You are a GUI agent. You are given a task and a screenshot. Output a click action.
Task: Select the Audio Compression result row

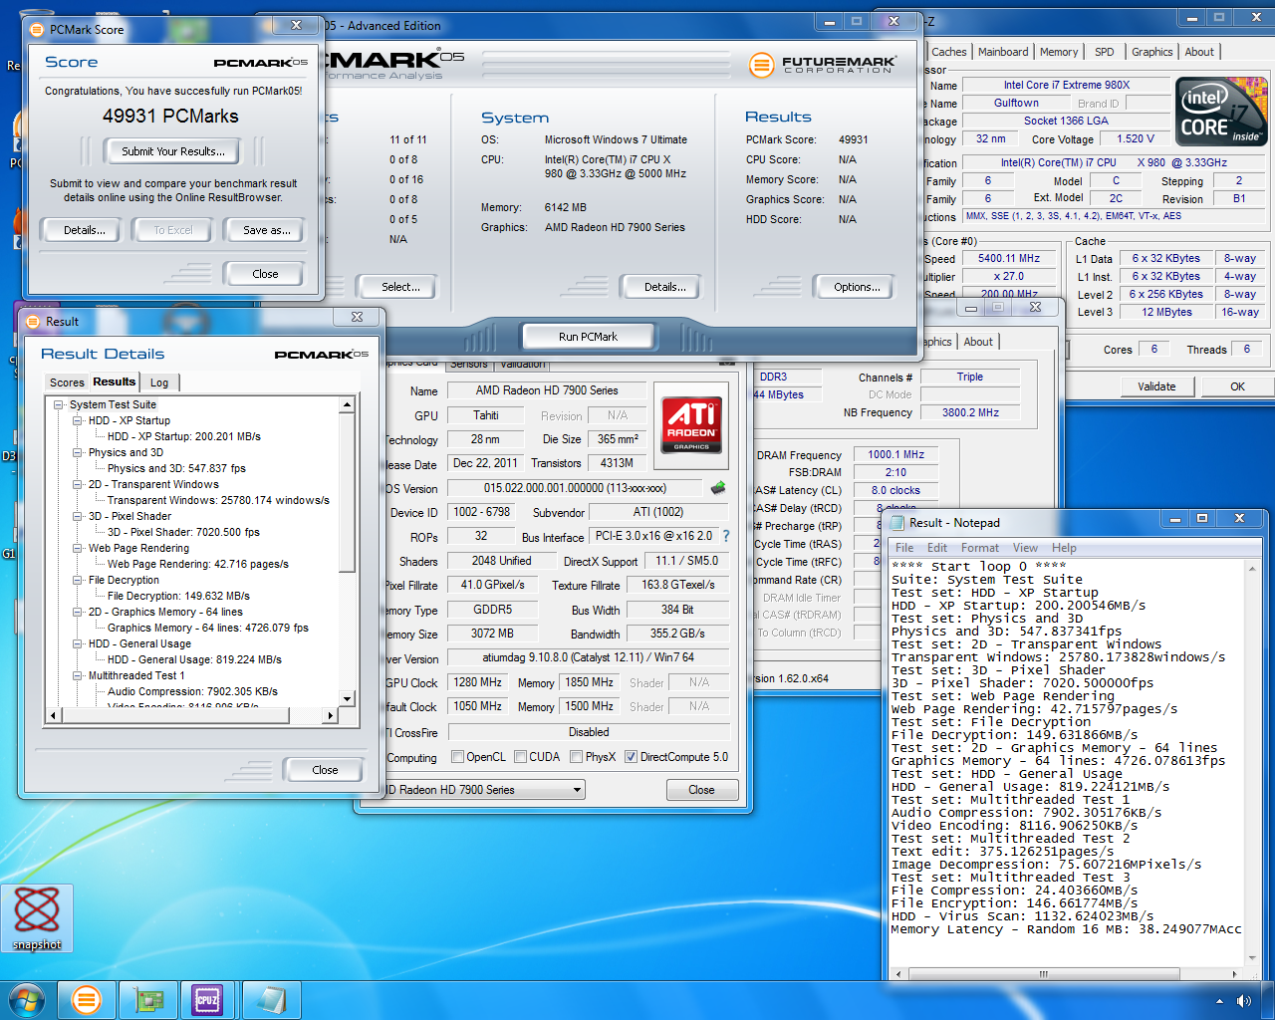click(192, 691)
